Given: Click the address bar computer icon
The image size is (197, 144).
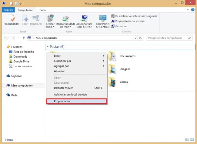Looking at the screenshot, I should point(29,38).
